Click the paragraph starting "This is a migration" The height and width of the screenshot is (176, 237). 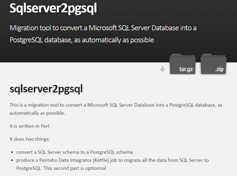116,109
